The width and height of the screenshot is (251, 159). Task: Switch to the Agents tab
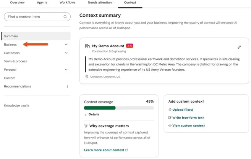[42, 3]
